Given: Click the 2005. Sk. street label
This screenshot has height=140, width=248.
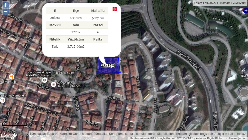Looking at the screenshot, I should pyautogui.click(x=138, y=83).
